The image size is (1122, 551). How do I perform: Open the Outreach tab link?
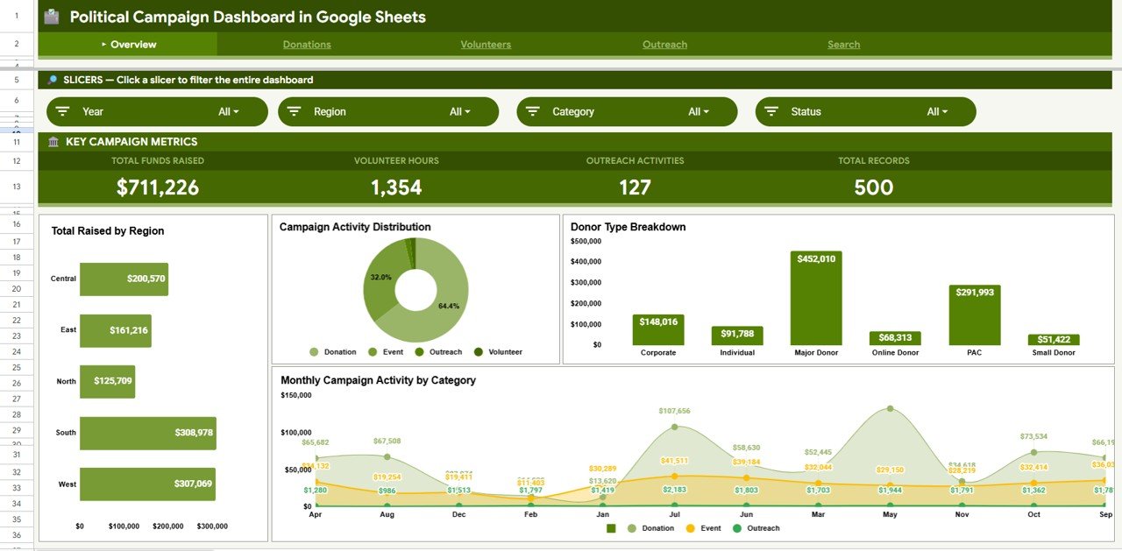[x=664, y=45]
